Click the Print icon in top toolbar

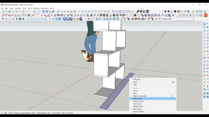click(35, 12)
